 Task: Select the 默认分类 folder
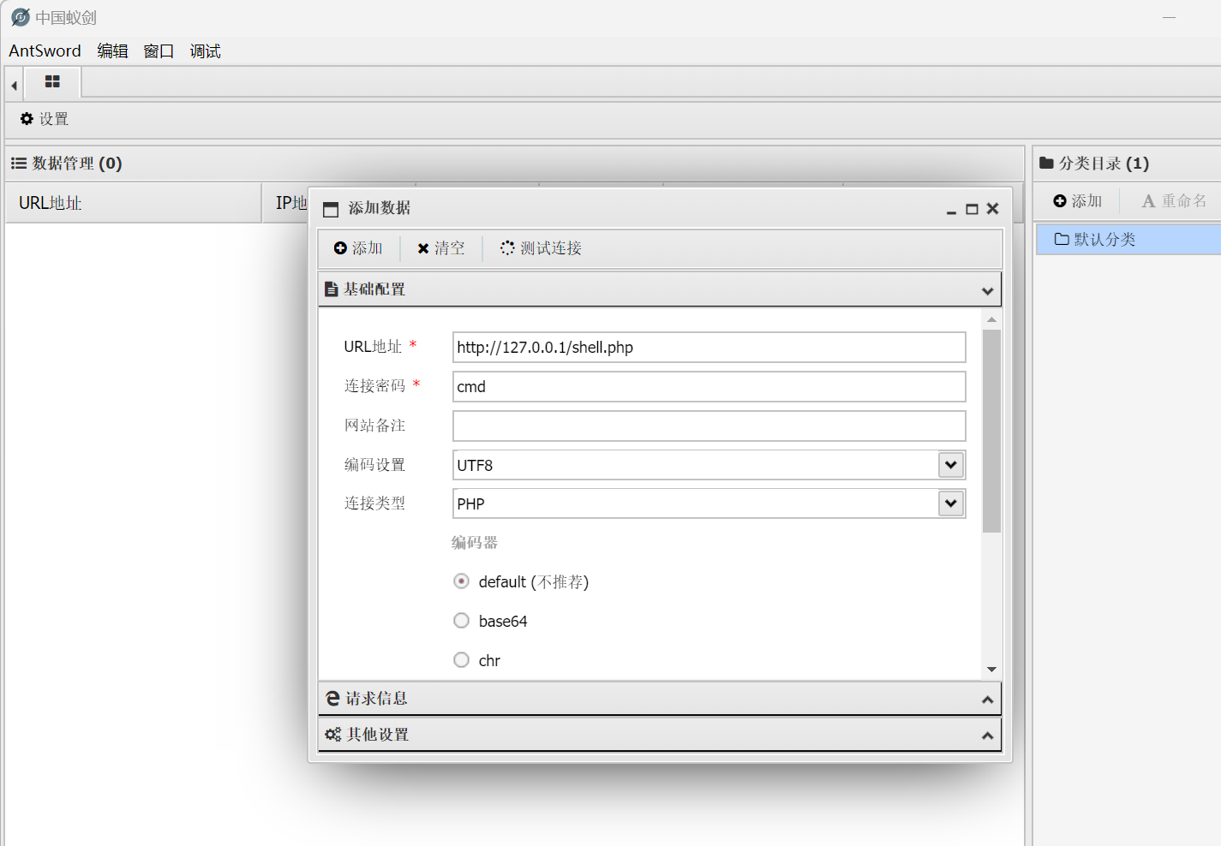click(1128, 239)
